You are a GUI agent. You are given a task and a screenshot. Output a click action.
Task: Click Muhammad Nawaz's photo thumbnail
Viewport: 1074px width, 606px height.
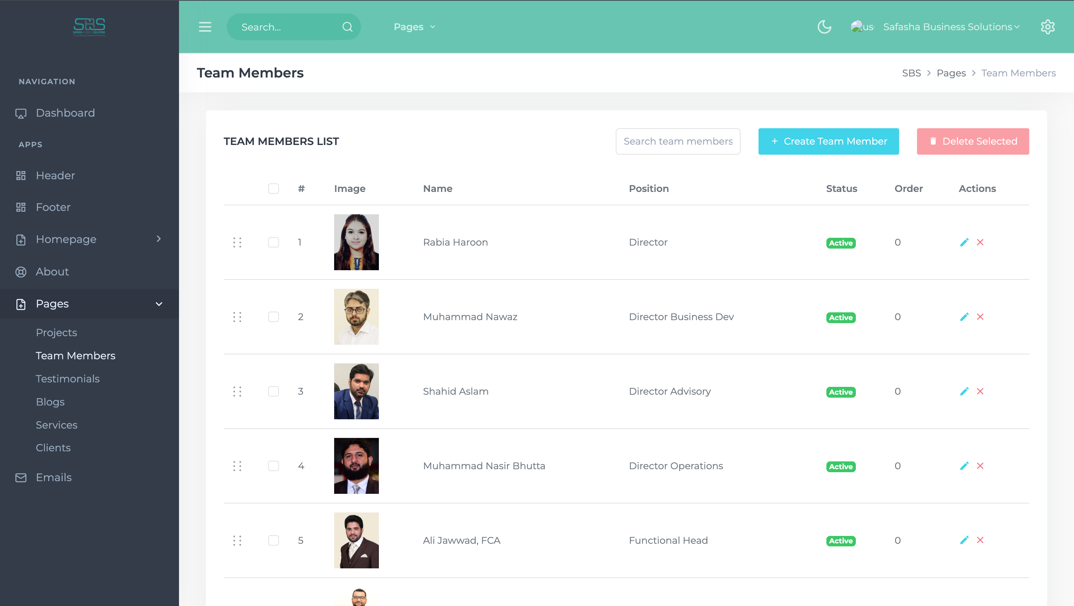click(x=356, y=317)
